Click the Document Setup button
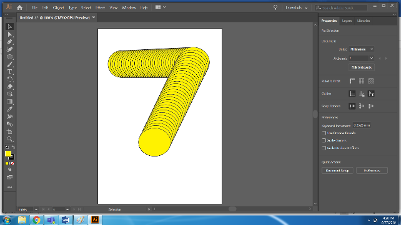Image resolution: width=401 pixels, height=225 pixels. click(x=337, y=170)
